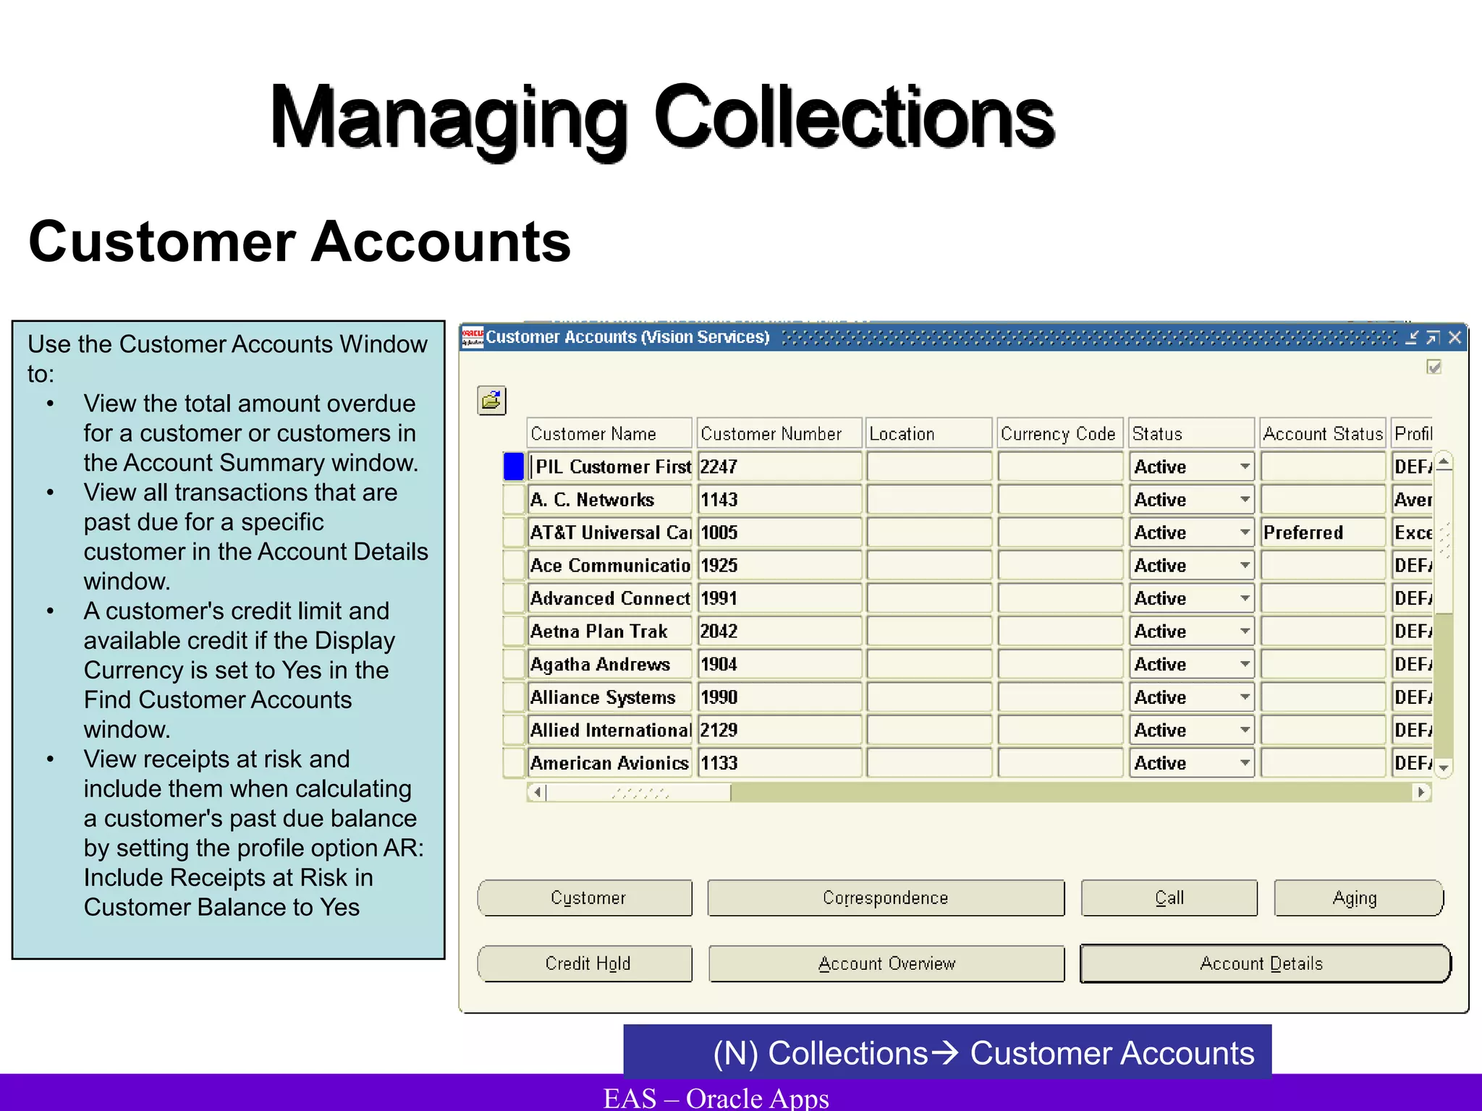Open the Aging button
Image resolution: width=1482 pixels, height=1111 pixels.
[1358, 898]
